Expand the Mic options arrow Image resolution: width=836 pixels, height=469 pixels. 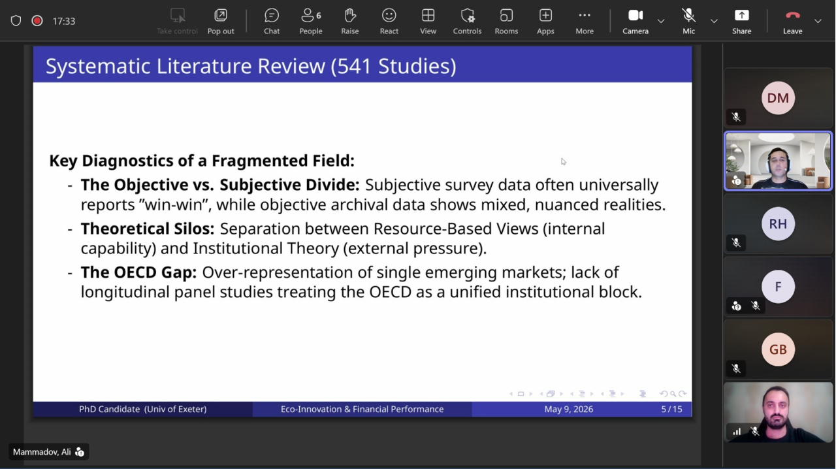[x=714, y=21]
